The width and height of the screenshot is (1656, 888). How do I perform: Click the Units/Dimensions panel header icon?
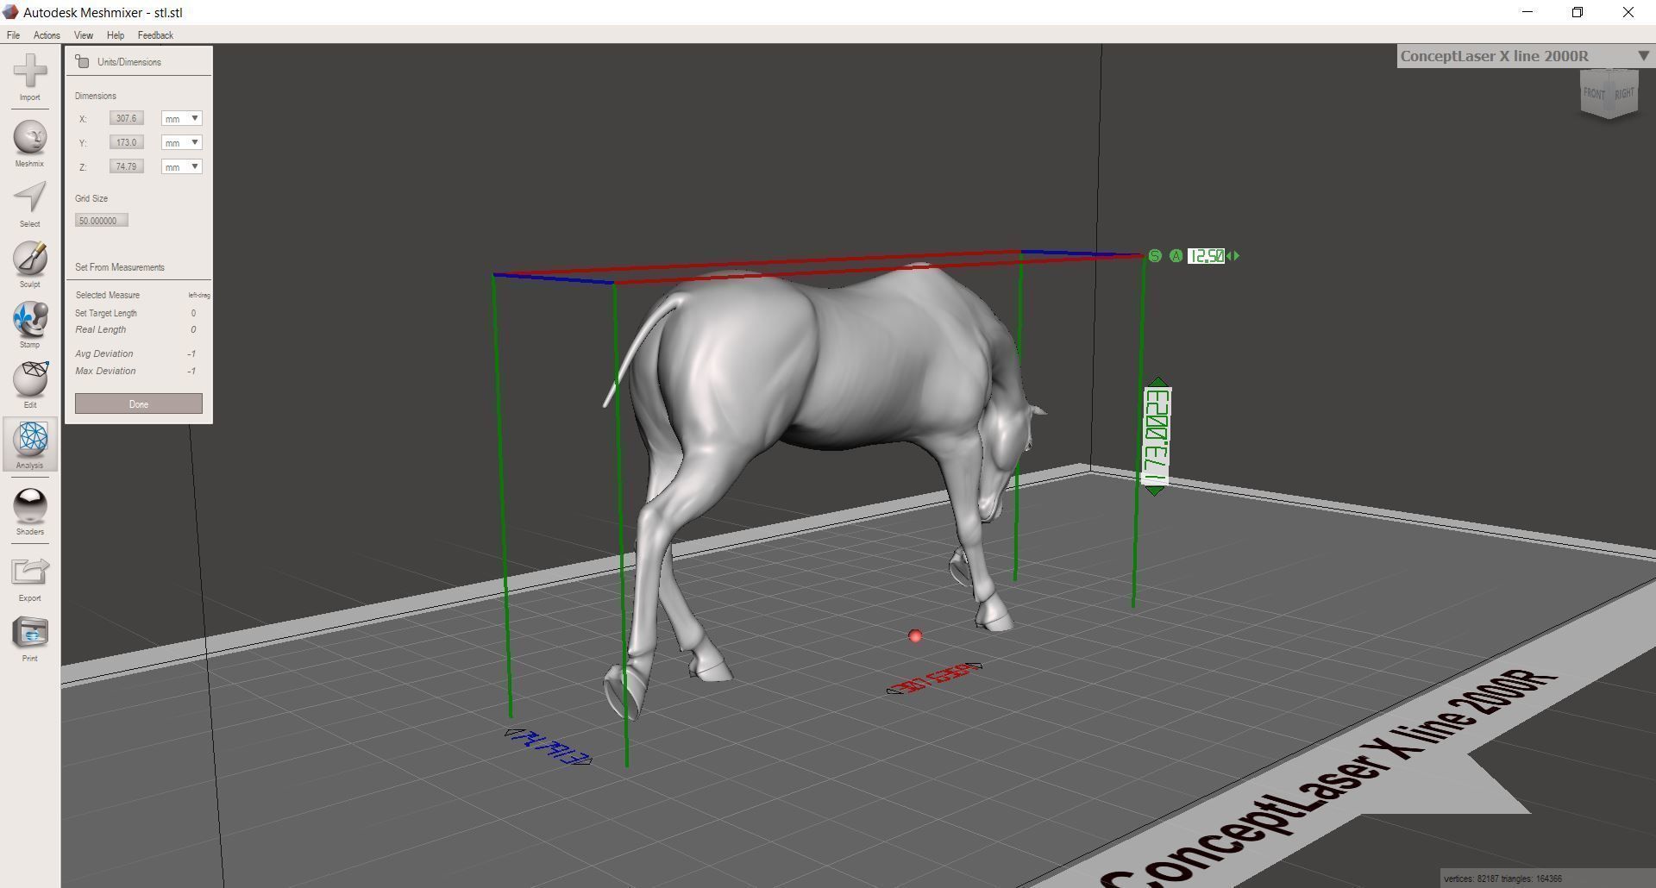tap(82, 61)
